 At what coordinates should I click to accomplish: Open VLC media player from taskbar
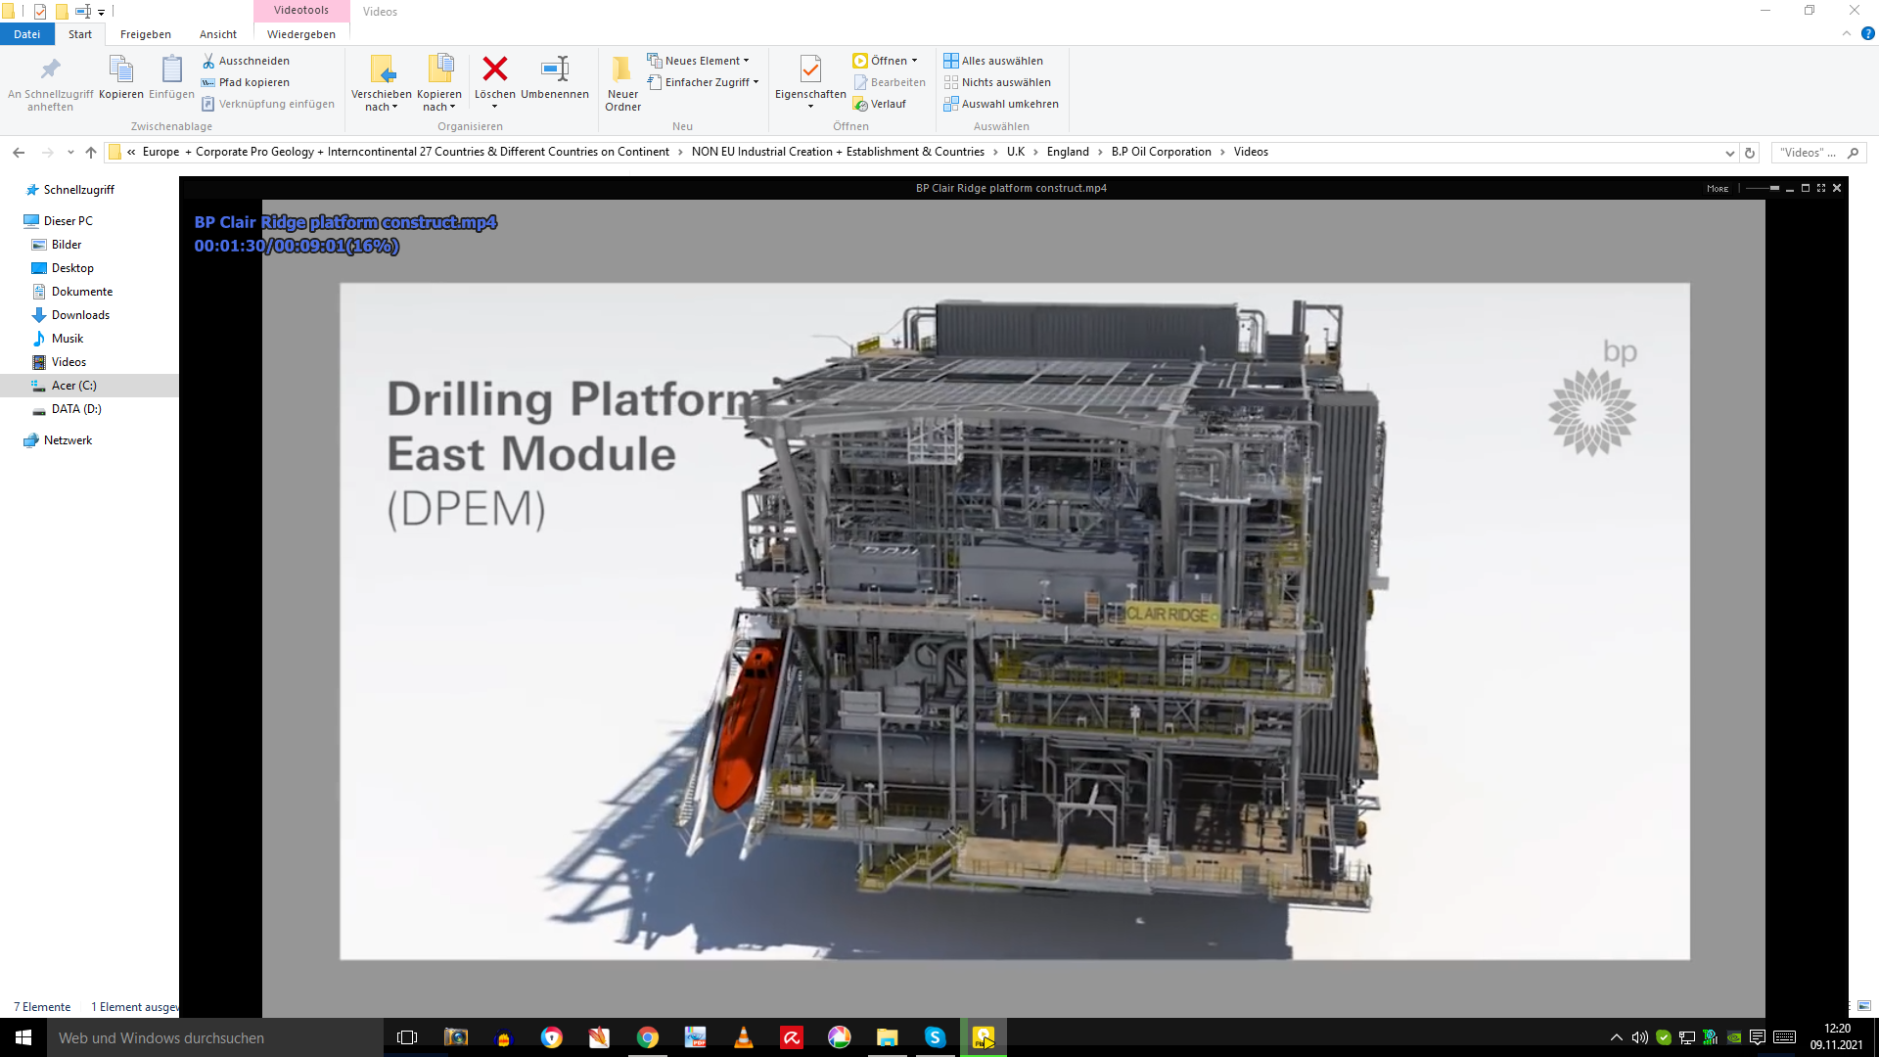(744, 1037)
